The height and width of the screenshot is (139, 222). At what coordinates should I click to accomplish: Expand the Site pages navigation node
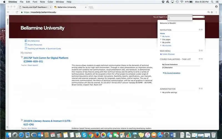[161, 39]
